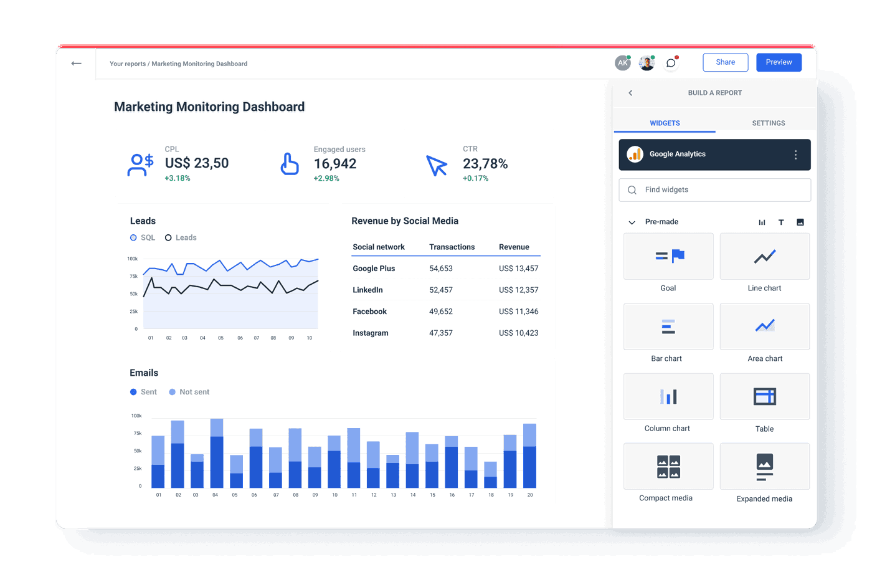
Task: Click the Find widgets search field
Action: click(x=714, y=189)
